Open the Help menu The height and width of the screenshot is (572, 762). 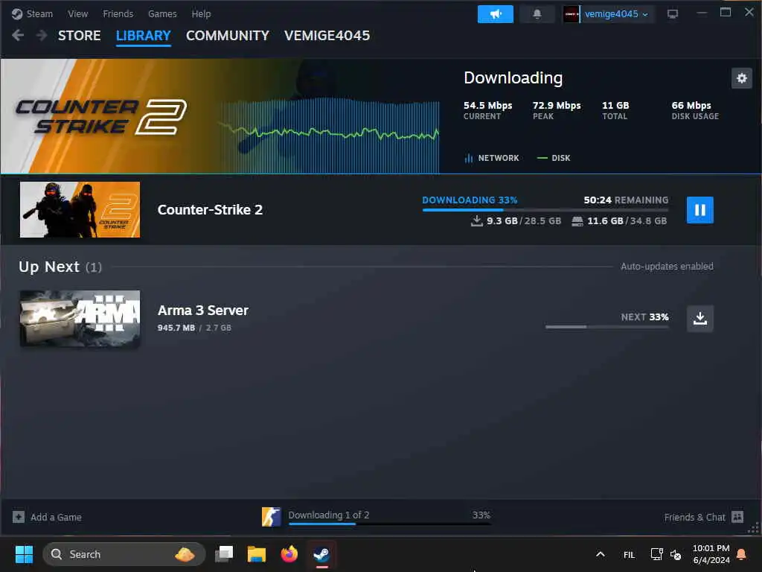(201, 13)
